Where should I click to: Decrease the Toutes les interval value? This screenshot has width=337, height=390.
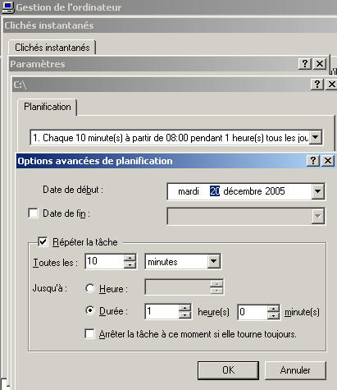[x=130, y=265]
